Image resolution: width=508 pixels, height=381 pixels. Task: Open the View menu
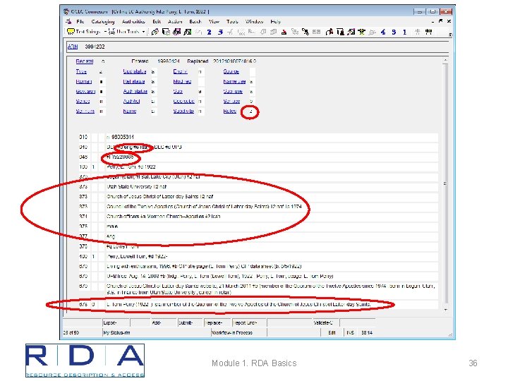click(214, 21)
